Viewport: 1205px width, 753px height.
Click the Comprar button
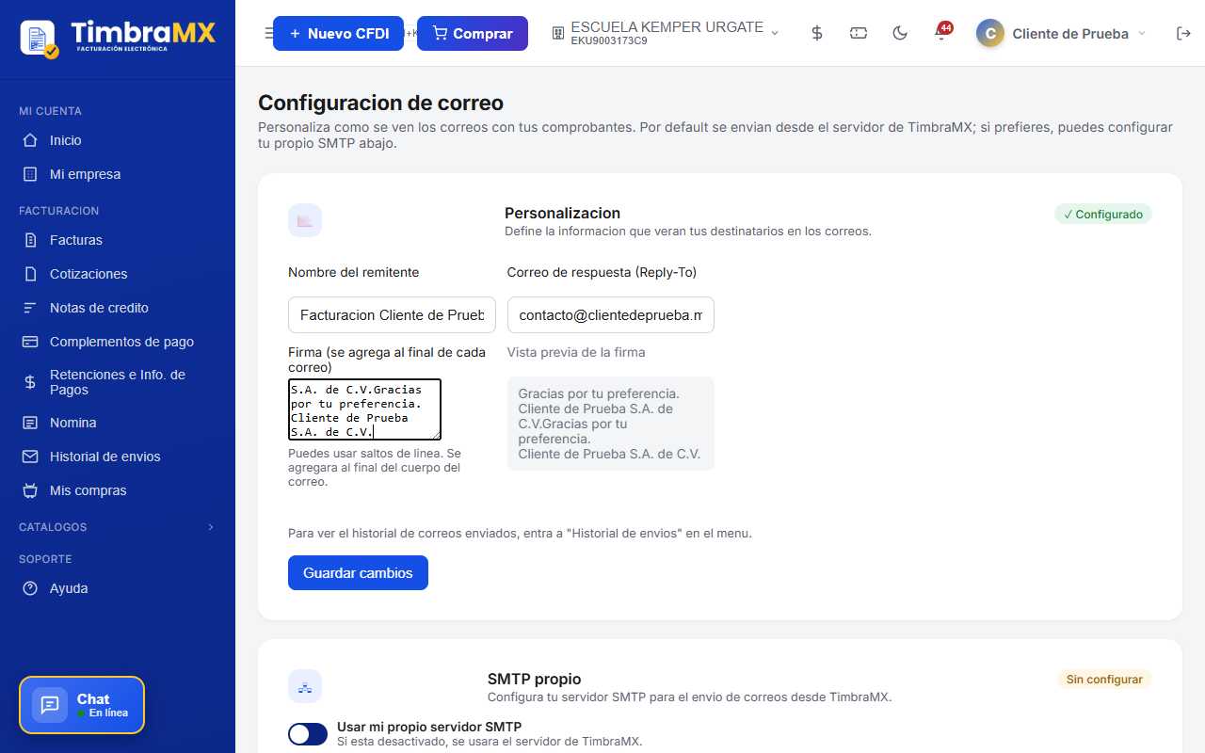click(x=473, y=33)
